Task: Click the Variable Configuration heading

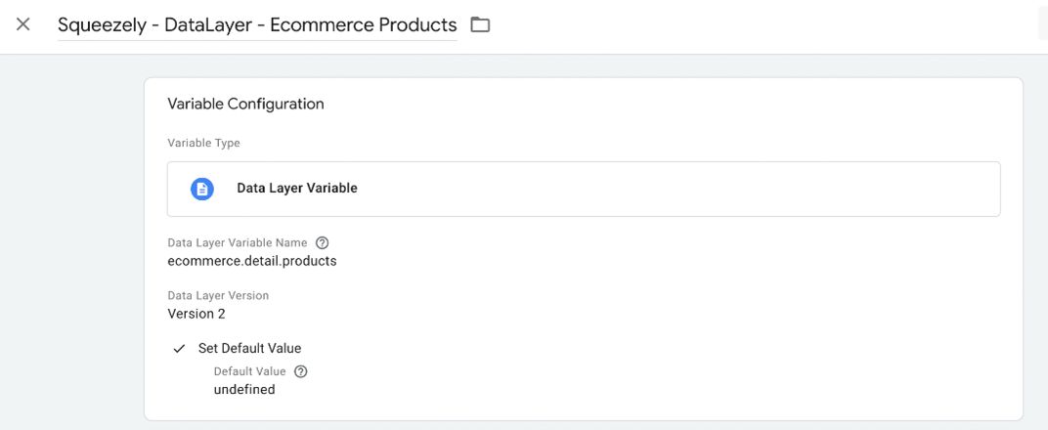Action: [245, 104]
